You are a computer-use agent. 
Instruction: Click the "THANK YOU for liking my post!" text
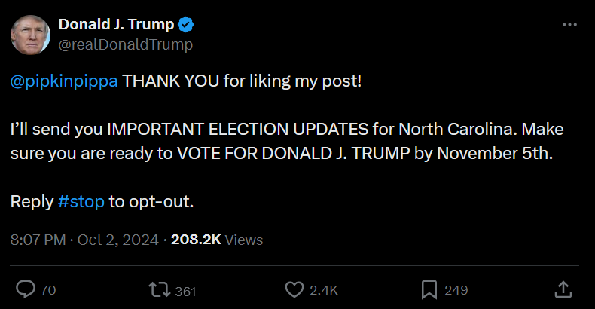coord(242,81)
